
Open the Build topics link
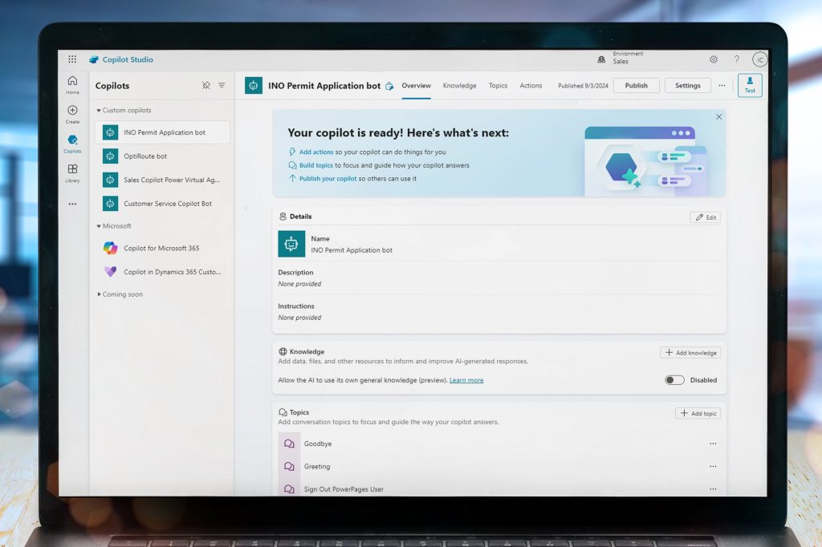click(316, 165)
